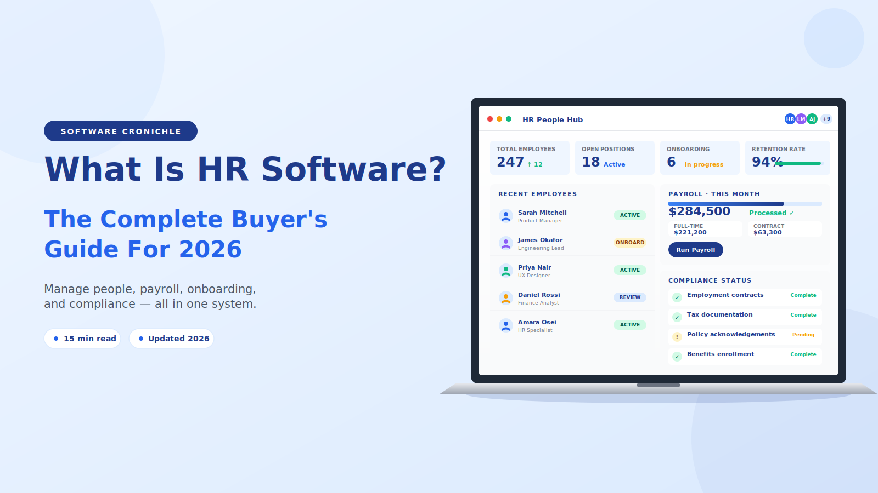Click the Finance Analyst job title
This screenshot has height=493, width=878.
click(x=538, y=303)
